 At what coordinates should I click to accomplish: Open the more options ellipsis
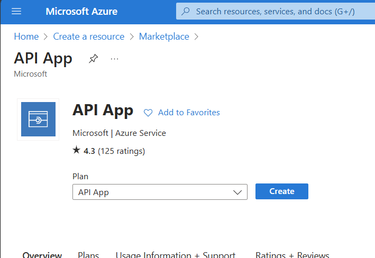tap(114, 59)
